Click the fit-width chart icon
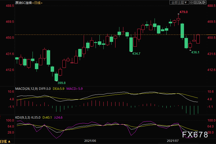The width and height of the screenshot is (216, 144). (196, 2)
